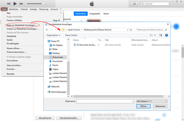The width and height of the screenshot is (184, 121).
Task: Select Ordner zur Mediathek hinzufügen
Action: pos(23,29)
